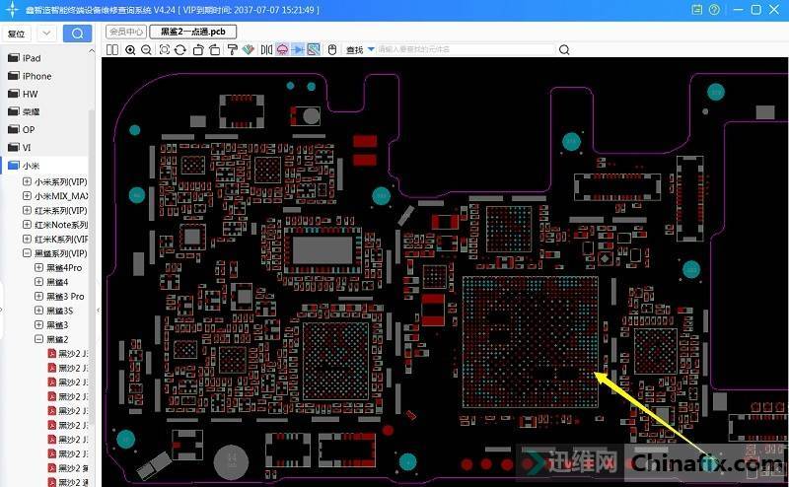Zoom out of the PCB view

(146, 50)
